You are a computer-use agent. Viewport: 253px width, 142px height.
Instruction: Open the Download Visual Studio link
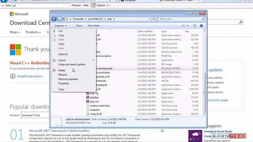(218, 131)
